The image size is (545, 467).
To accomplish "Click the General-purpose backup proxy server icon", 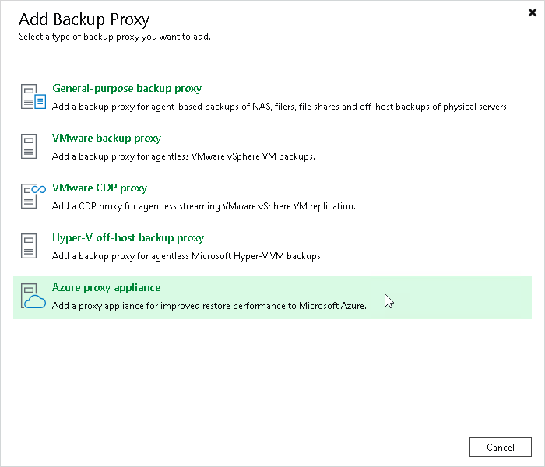I will [33, 97].
